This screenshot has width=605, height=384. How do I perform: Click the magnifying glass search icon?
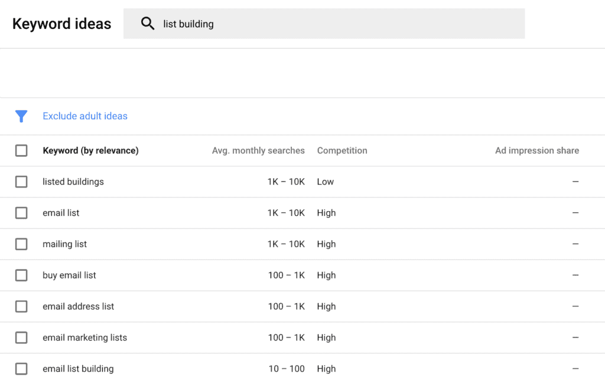click(x=147, y=24)
